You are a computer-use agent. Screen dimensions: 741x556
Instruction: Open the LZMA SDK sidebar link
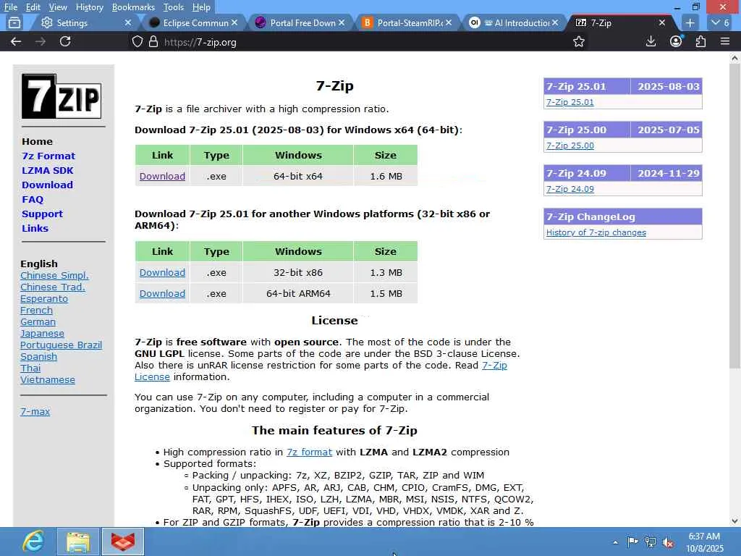(x=47, y=170)
